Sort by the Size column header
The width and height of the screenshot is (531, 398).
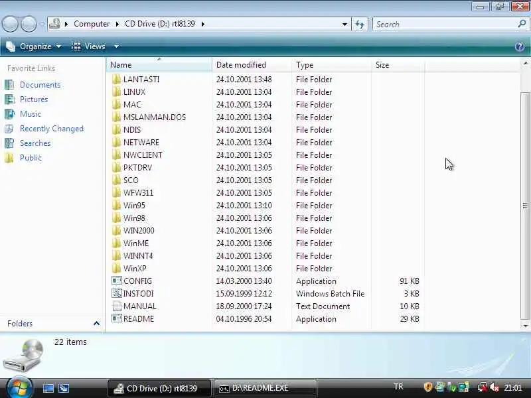click(x=398, y=64)
